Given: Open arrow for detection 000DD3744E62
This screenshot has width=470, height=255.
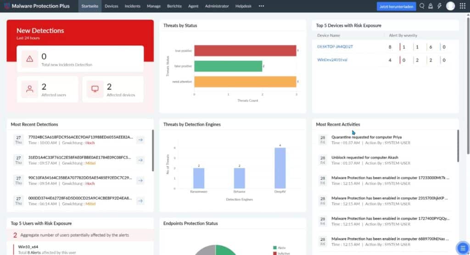Looking at the screenshot, I should pyautogui.click(x=140, y=201).
